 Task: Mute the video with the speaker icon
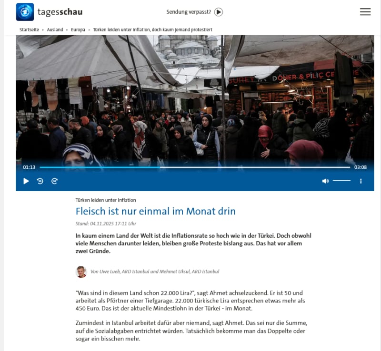click(325, 181)
